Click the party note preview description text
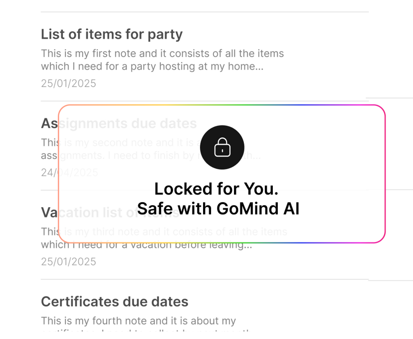413x339 pixels. [x=162, y=60]
